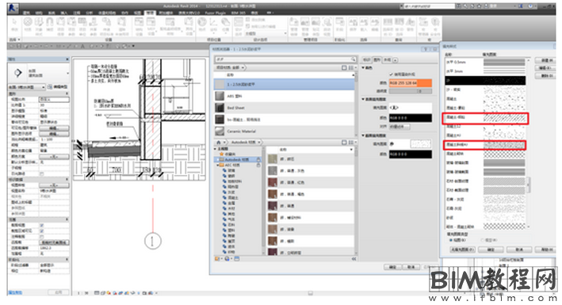The height and width of the screenshot is (305, 562).
Task: Click the No Pattern button in fill patterns dialog
Action: pos(462,250)
